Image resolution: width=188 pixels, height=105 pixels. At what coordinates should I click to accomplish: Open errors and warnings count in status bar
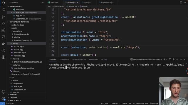click(10, 104)
